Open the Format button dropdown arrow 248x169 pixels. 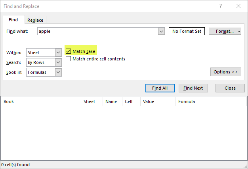click(239, 31)
